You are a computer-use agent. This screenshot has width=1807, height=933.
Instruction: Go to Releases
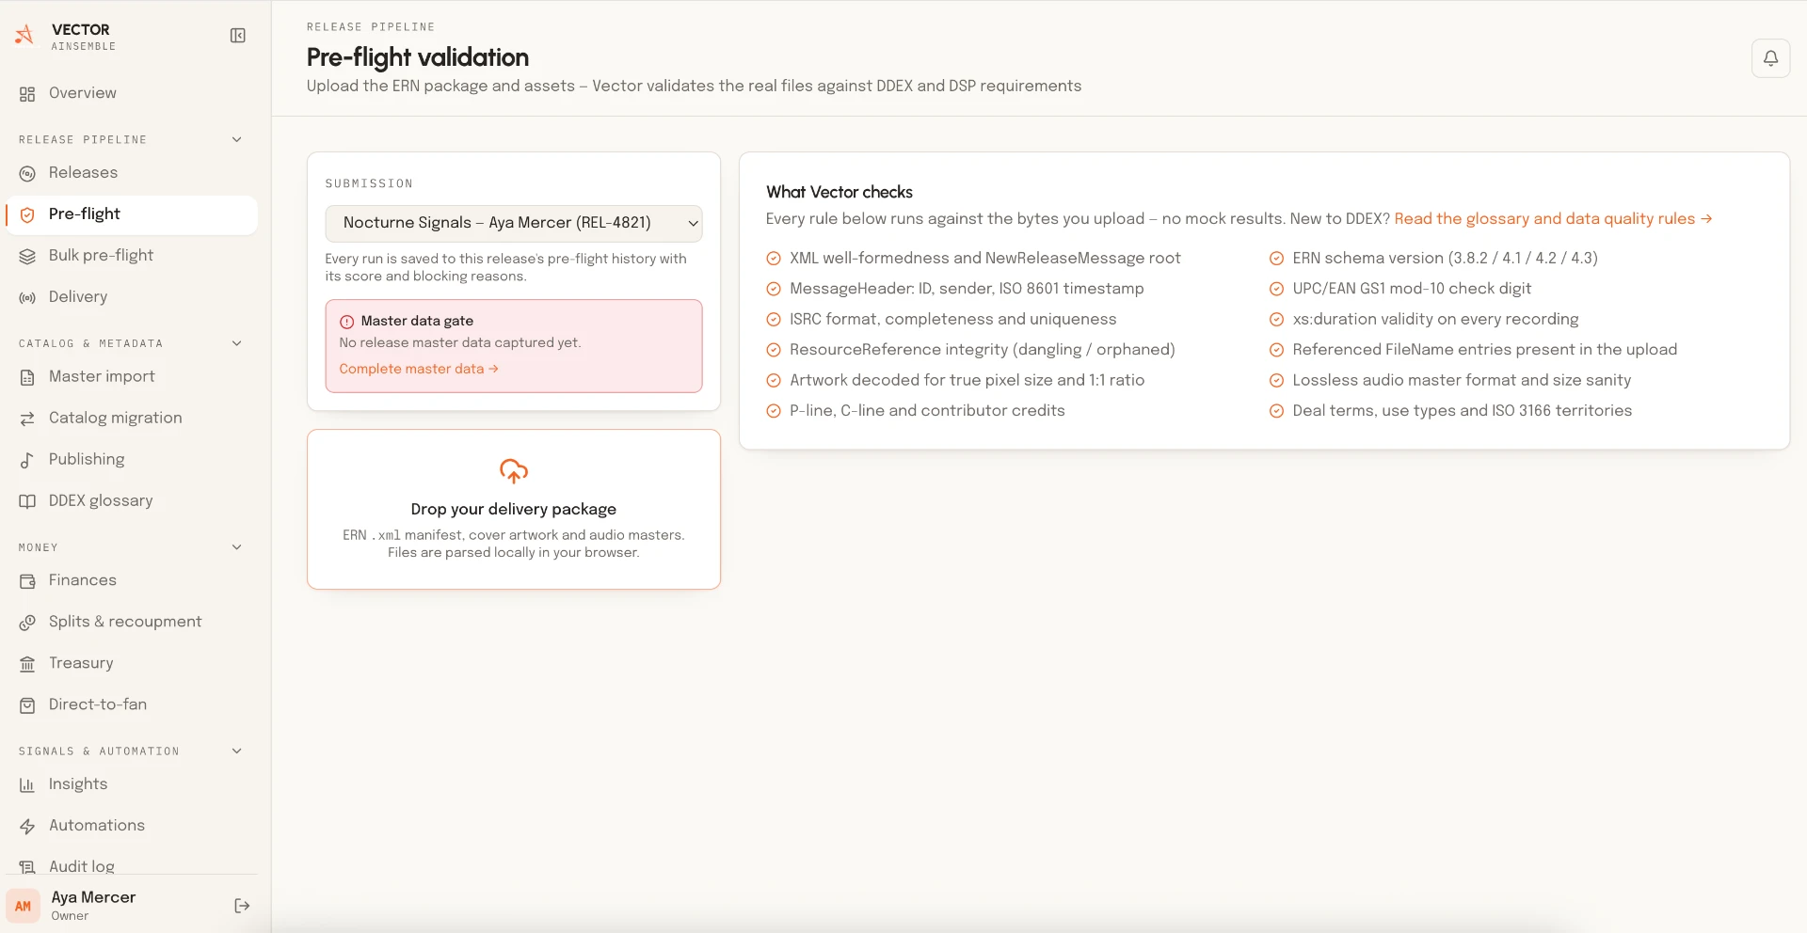click(132, 173)
